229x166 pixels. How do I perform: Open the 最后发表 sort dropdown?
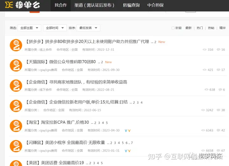[x=88, y=28]
